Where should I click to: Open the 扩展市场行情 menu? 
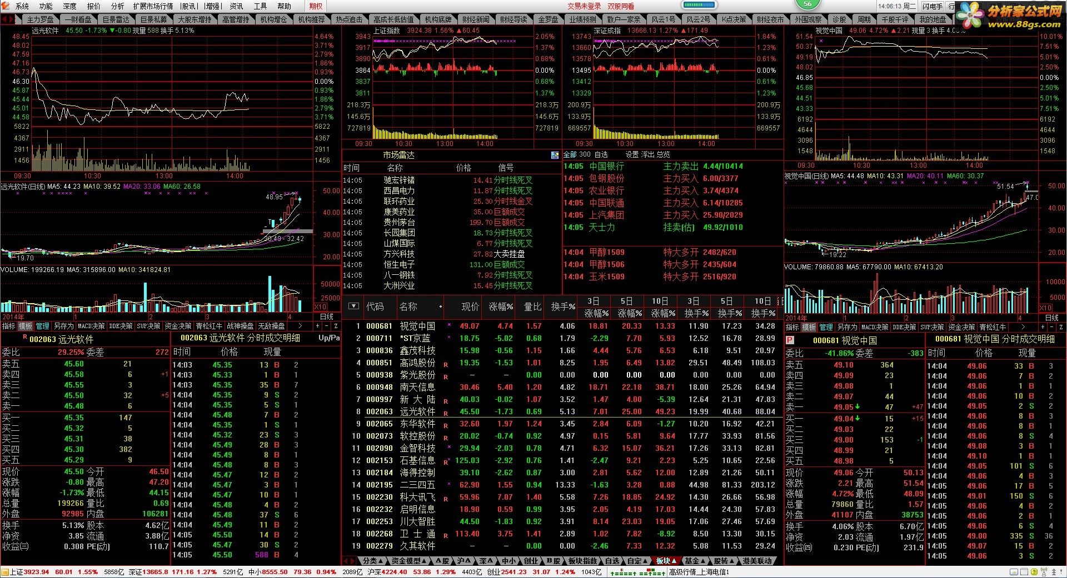(153, 6)
